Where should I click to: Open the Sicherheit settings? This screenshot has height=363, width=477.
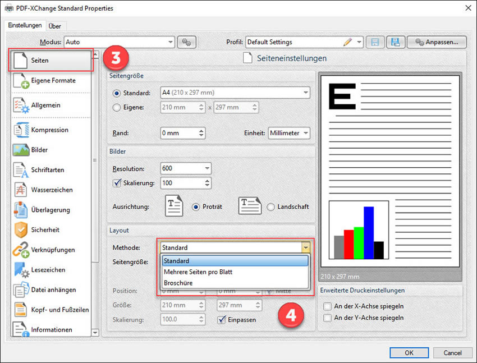click(x=51, y=230)
